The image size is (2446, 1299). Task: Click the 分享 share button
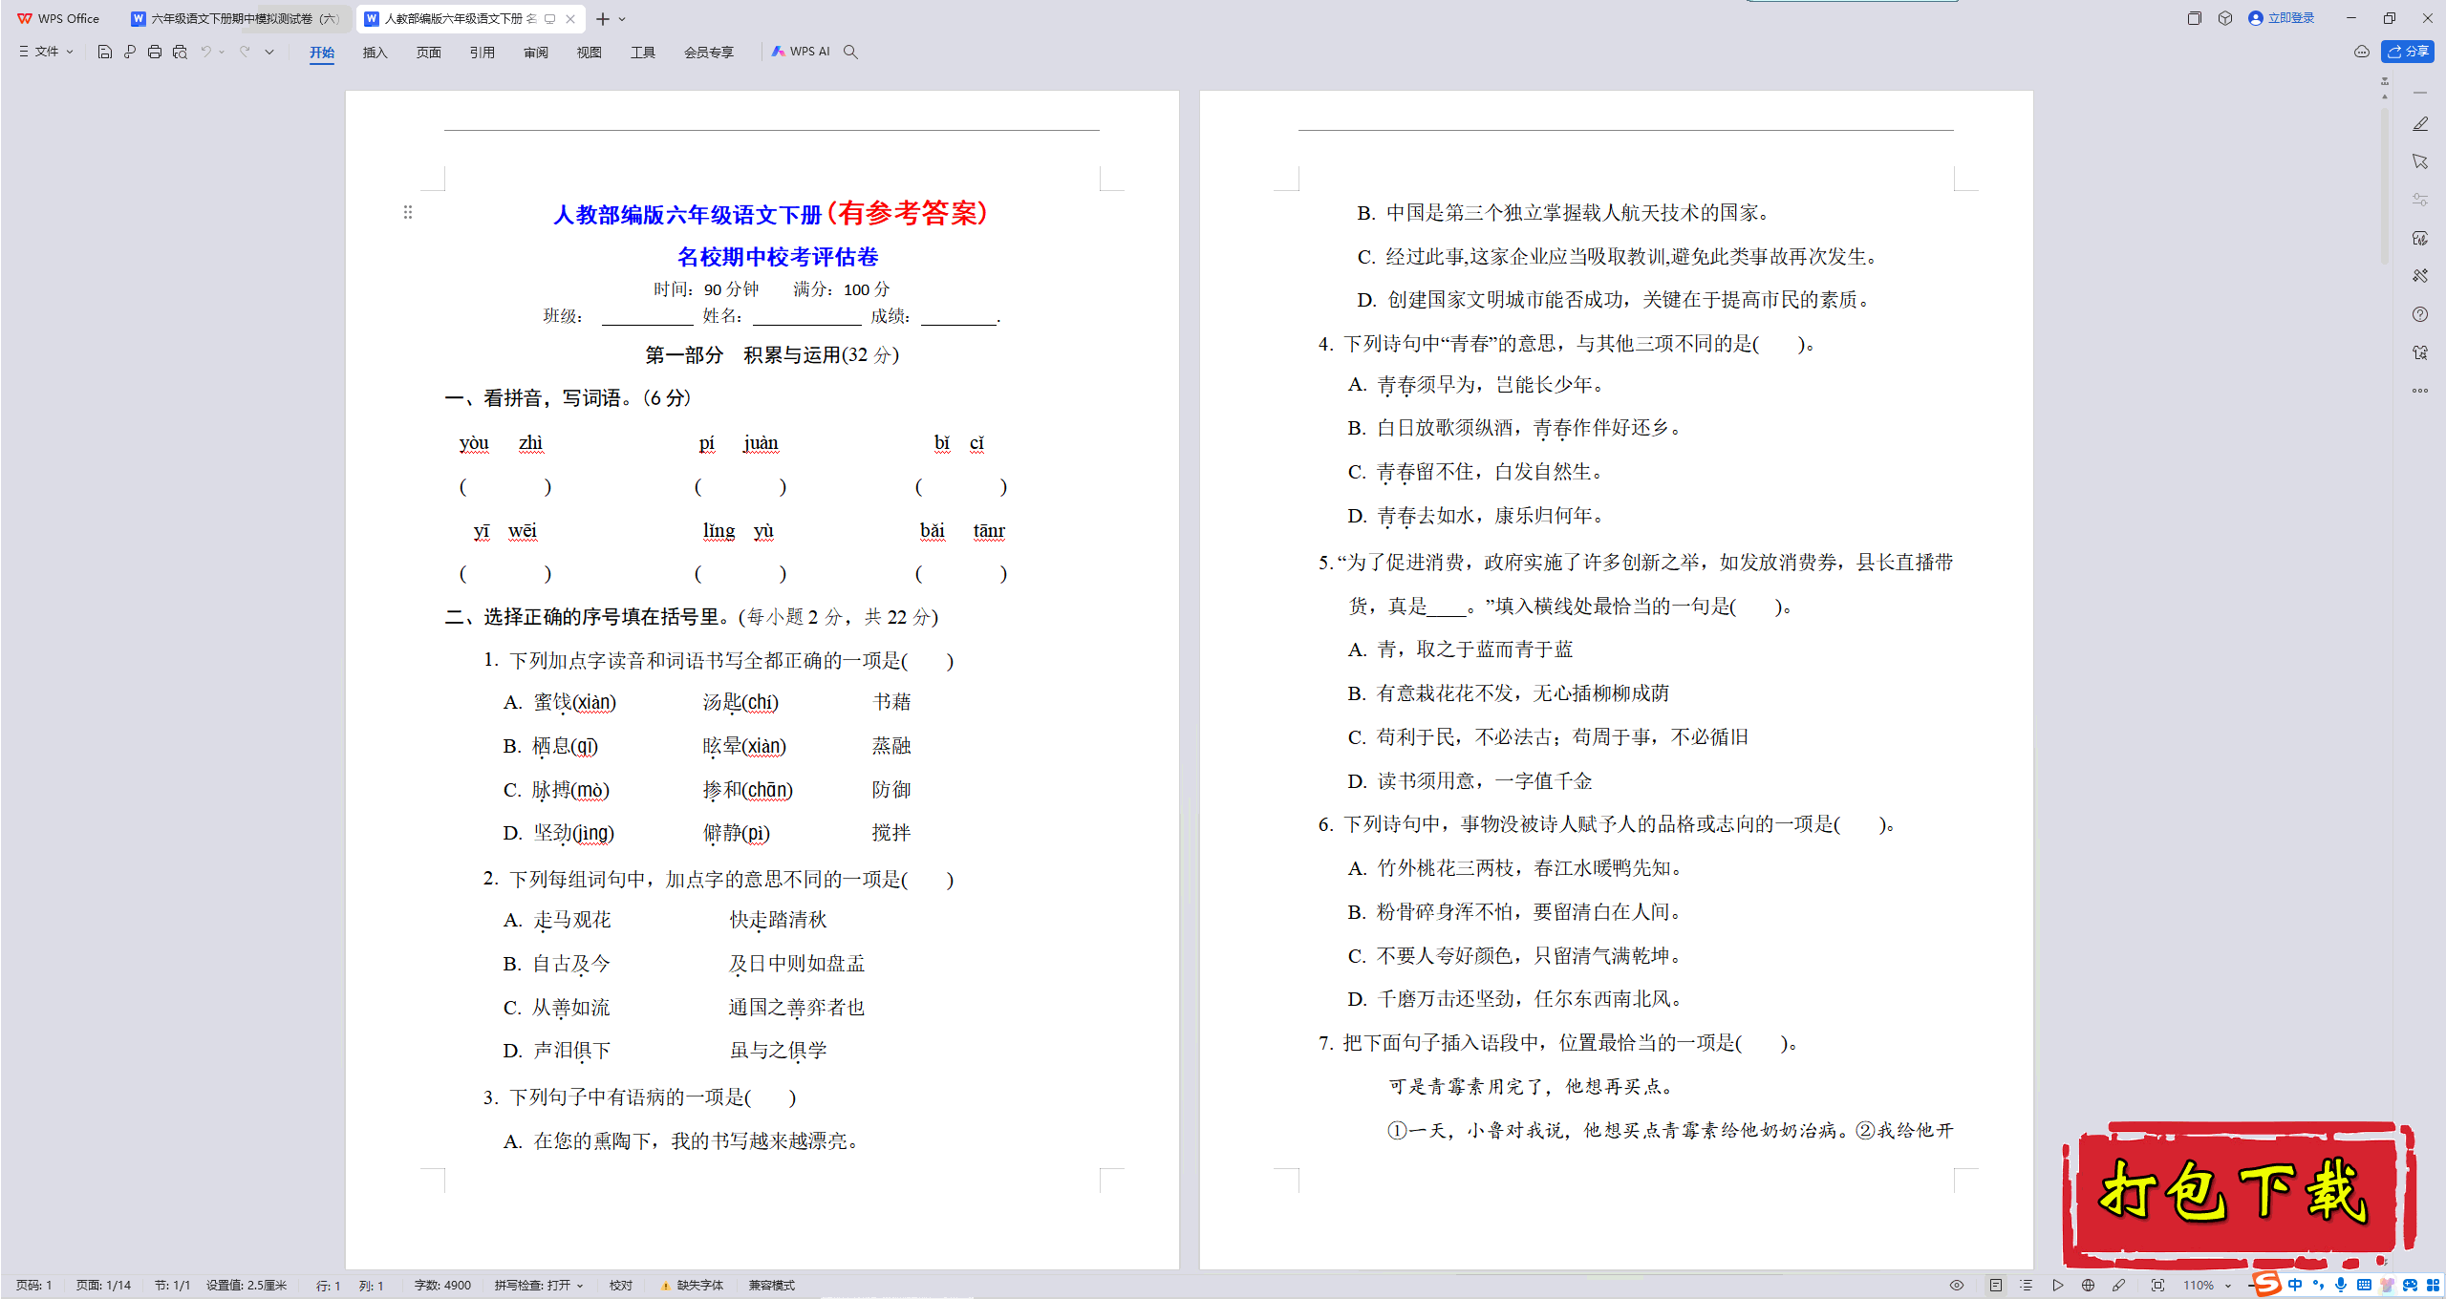pyautogui.click(x=2408, y=52)
